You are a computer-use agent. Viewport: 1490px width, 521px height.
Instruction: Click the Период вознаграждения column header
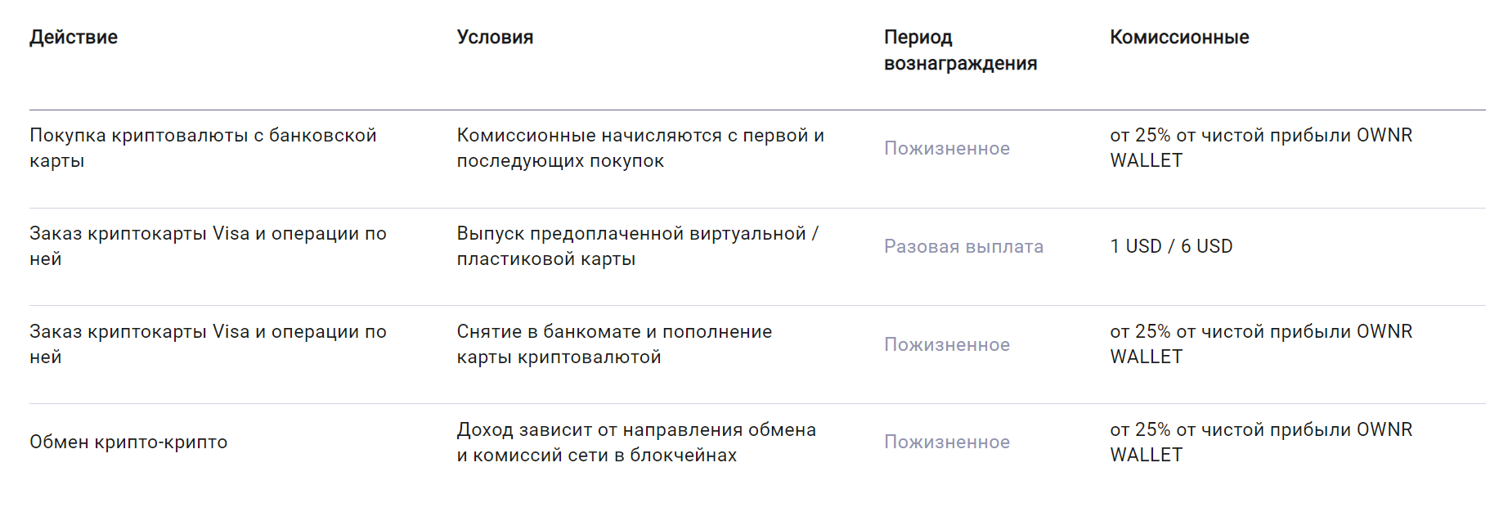point(960,51)
